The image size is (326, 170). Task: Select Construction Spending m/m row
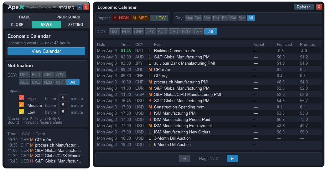tap(209, 107)
